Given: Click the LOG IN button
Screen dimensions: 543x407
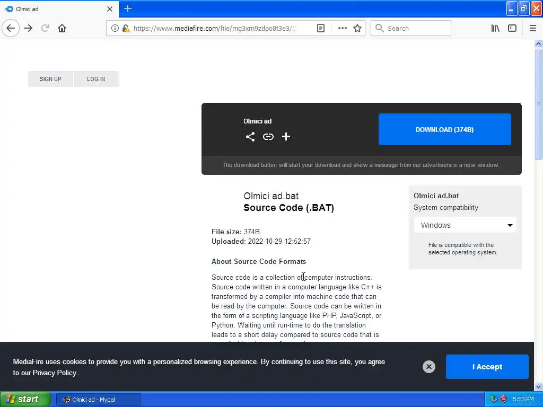Looking at the screenshot, I should point(96,79).
